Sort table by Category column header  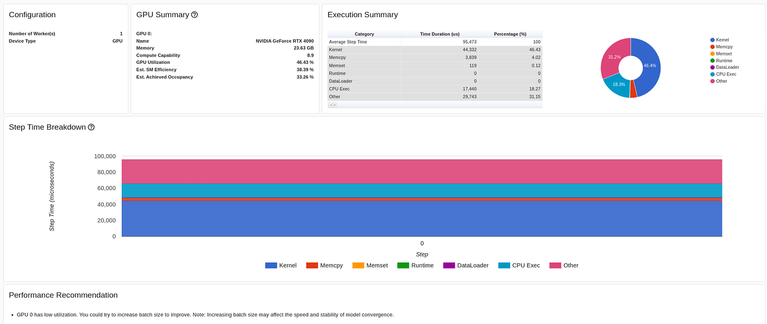click(x=364, y=34)
